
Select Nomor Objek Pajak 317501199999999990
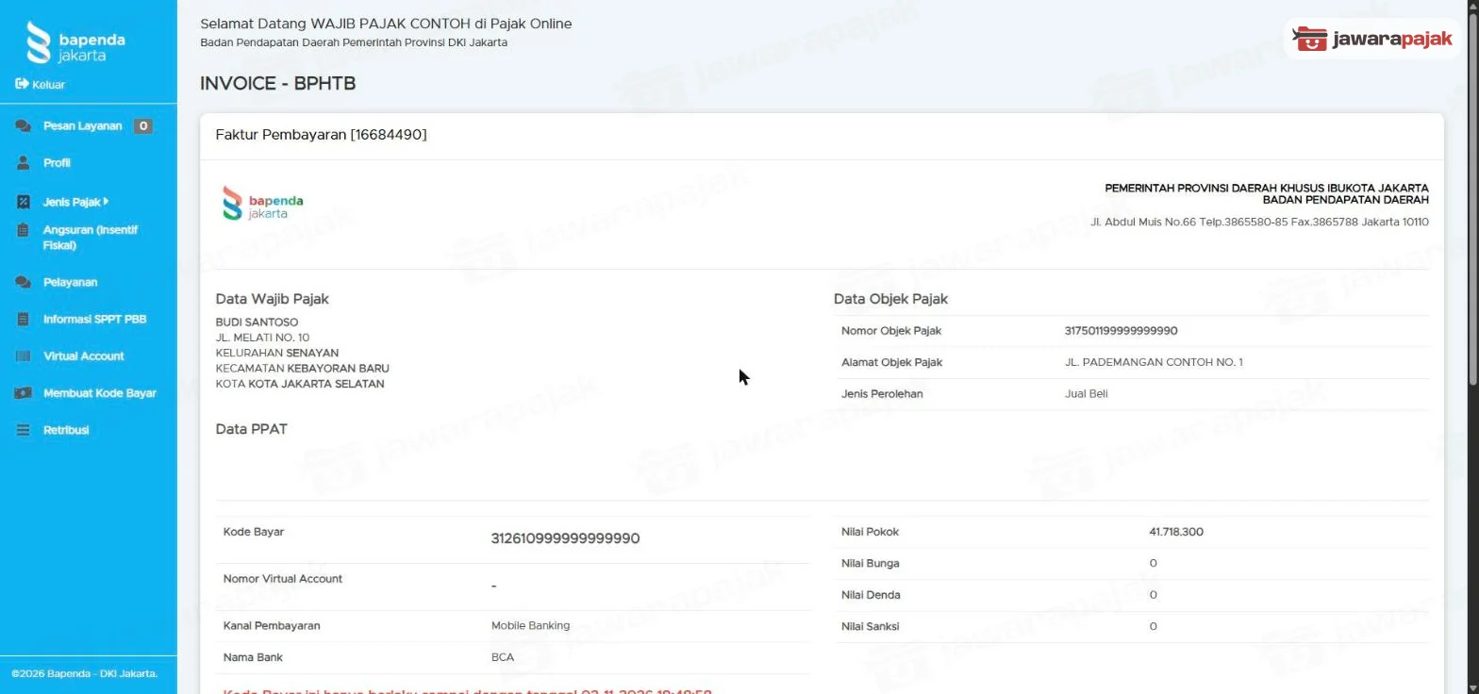(1121, 331)
